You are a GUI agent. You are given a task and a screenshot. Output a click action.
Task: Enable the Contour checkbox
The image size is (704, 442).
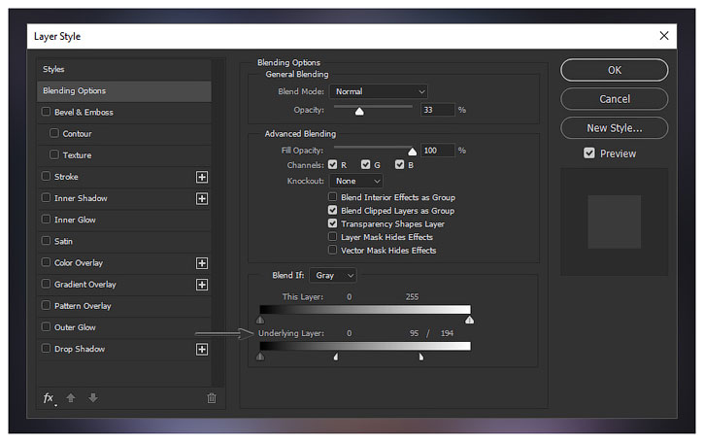(54, 133)
